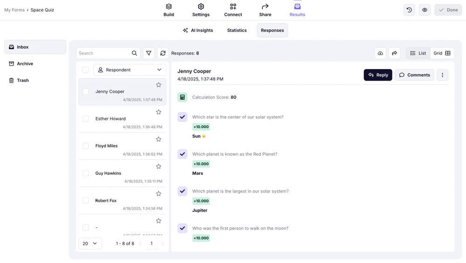Image resolution: width=466 pixels, height=263 pixels.
Task: Toggle the select-all responses checkbox
Action: point(85,70)
